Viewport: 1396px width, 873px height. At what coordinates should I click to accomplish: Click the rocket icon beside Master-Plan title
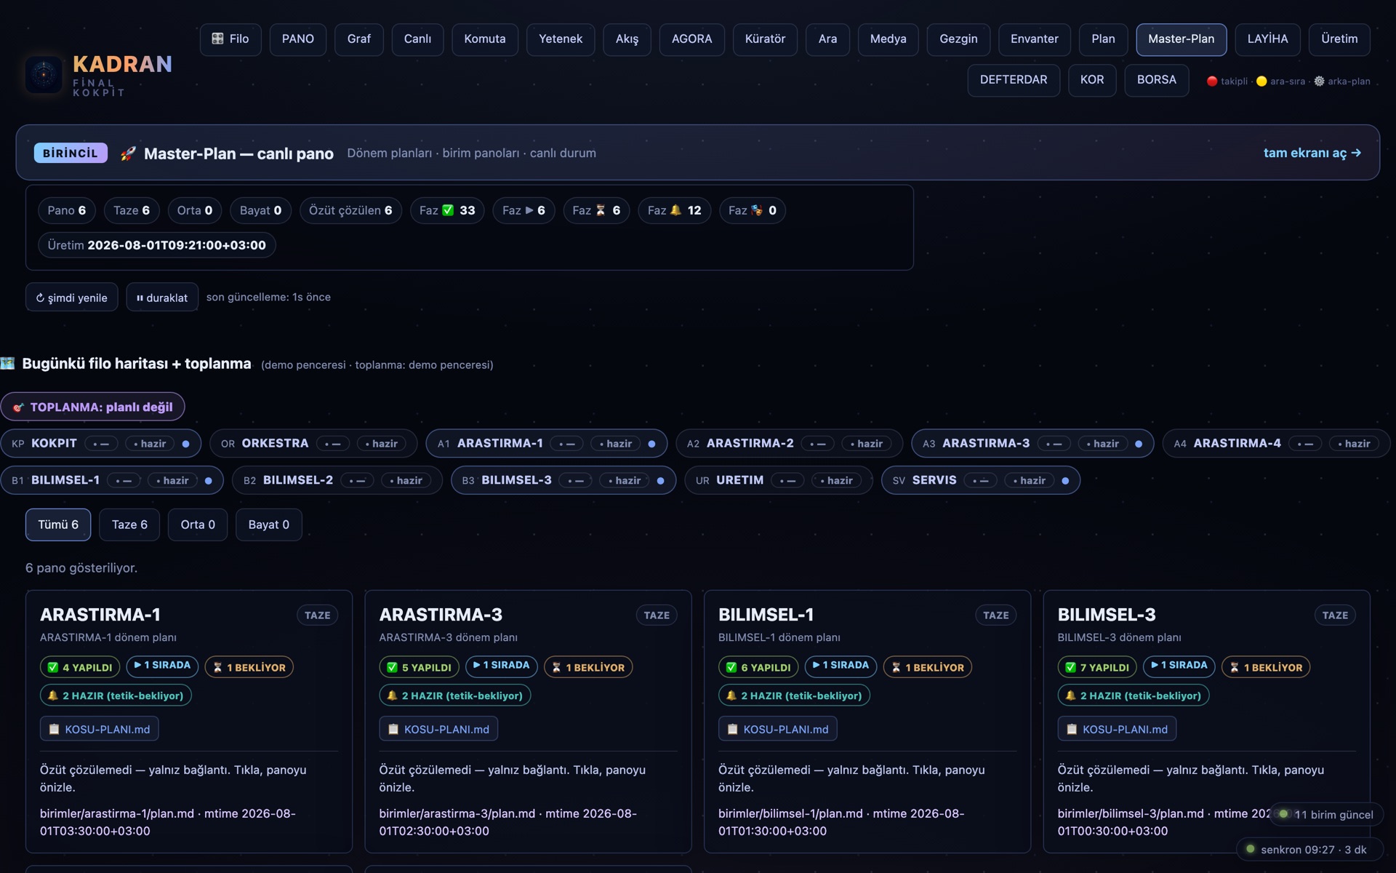pos(128,154)
